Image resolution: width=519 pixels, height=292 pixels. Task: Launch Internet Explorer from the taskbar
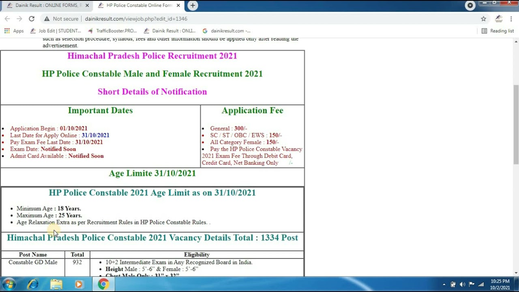(x=33, y=284)
